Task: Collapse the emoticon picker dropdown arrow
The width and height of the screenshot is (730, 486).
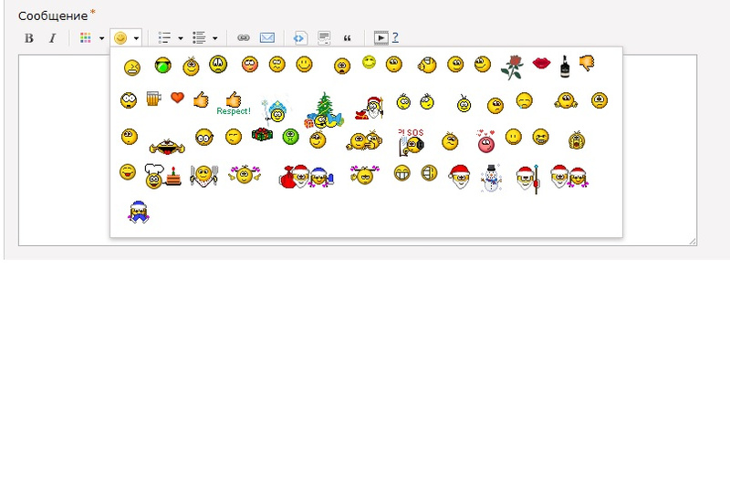Action: click(x=136, y=38)
